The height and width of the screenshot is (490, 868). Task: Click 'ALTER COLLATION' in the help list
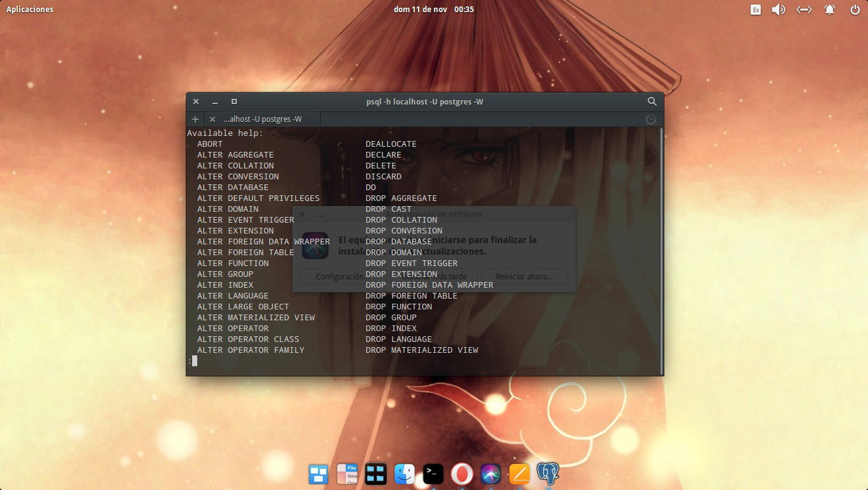click(236, 165)
